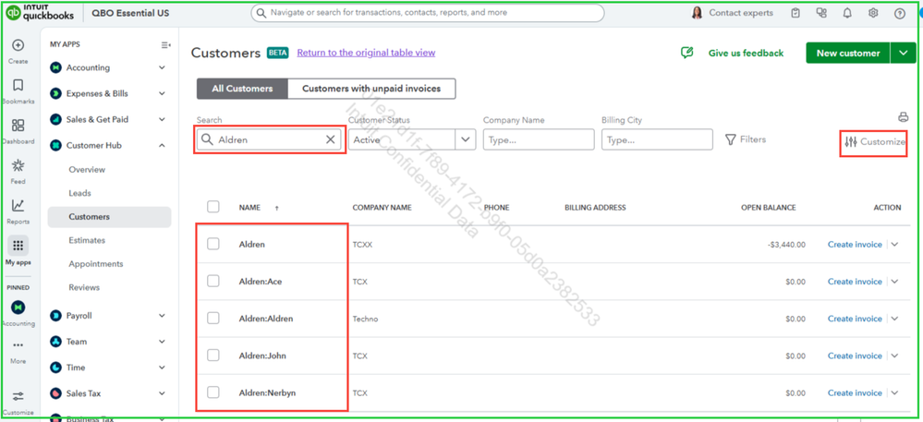The image size is (923, 422).
Task: Click the Accounting app icon in My Apps
Action: pos(56,67)
